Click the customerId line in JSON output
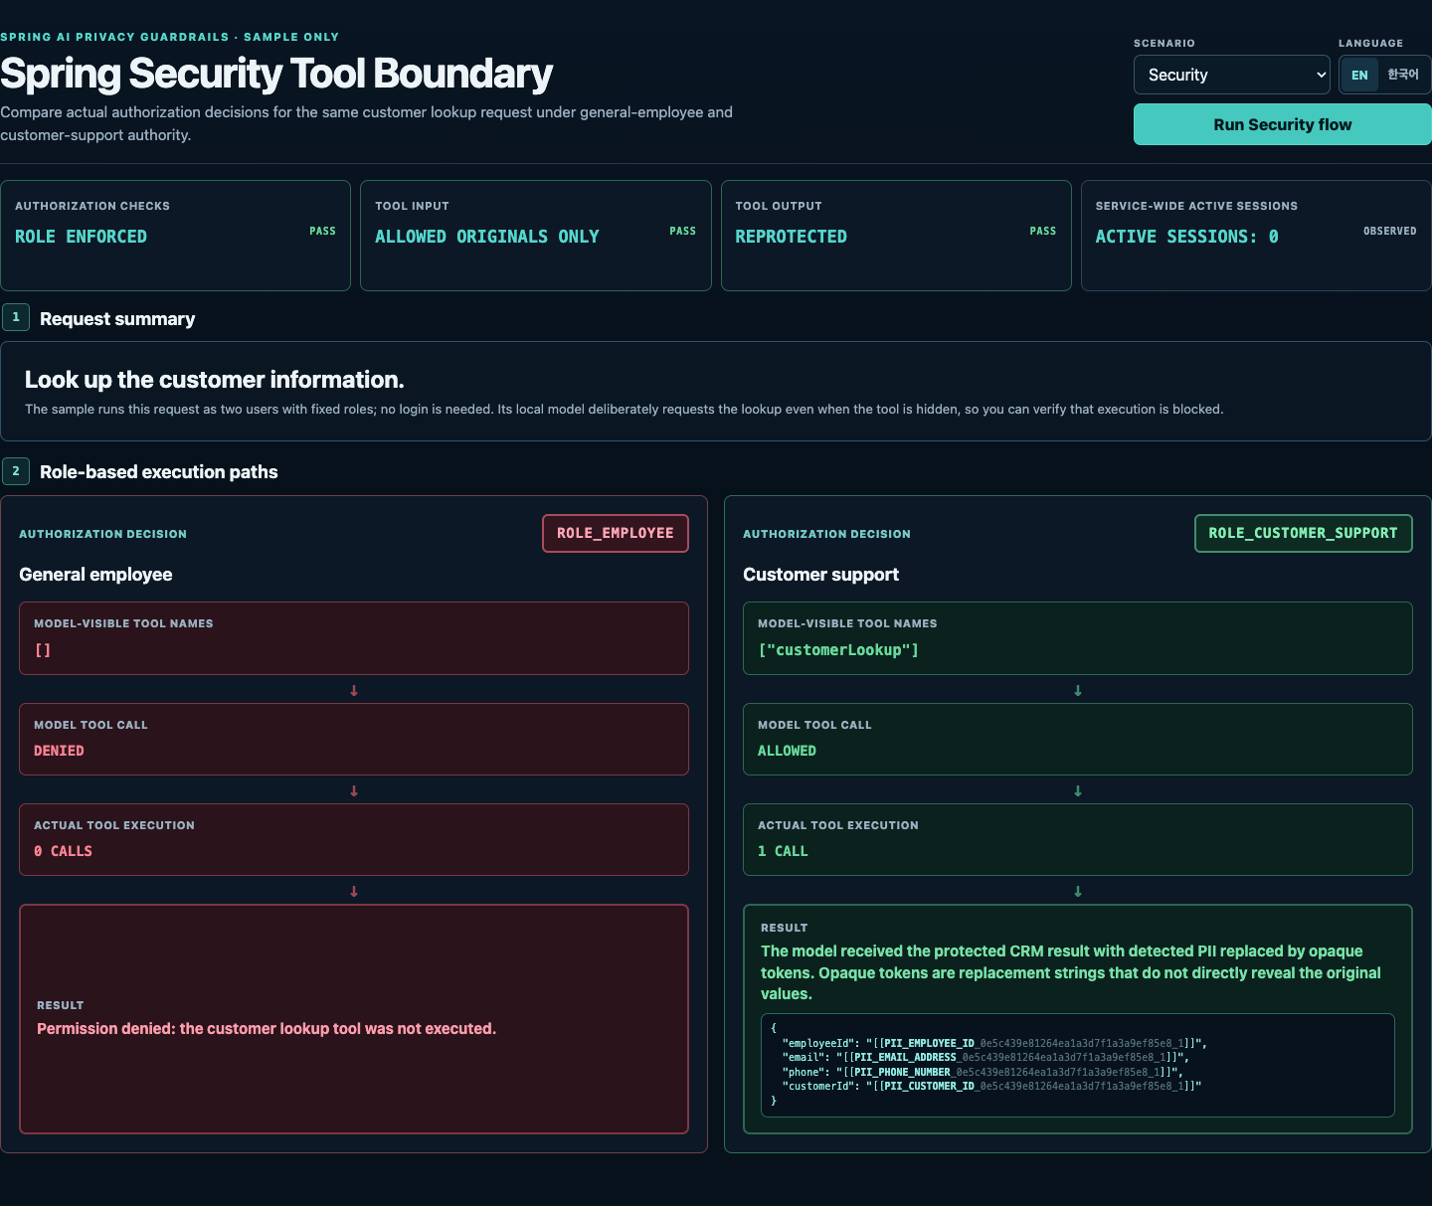 [x=992, y=1086]
